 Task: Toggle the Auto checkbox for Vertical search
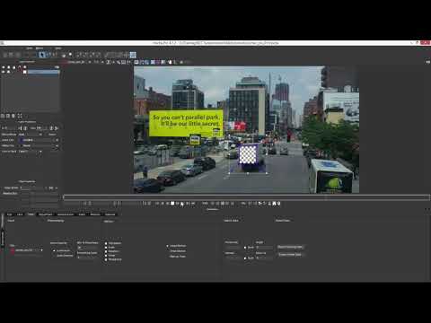tap(245, 258)
